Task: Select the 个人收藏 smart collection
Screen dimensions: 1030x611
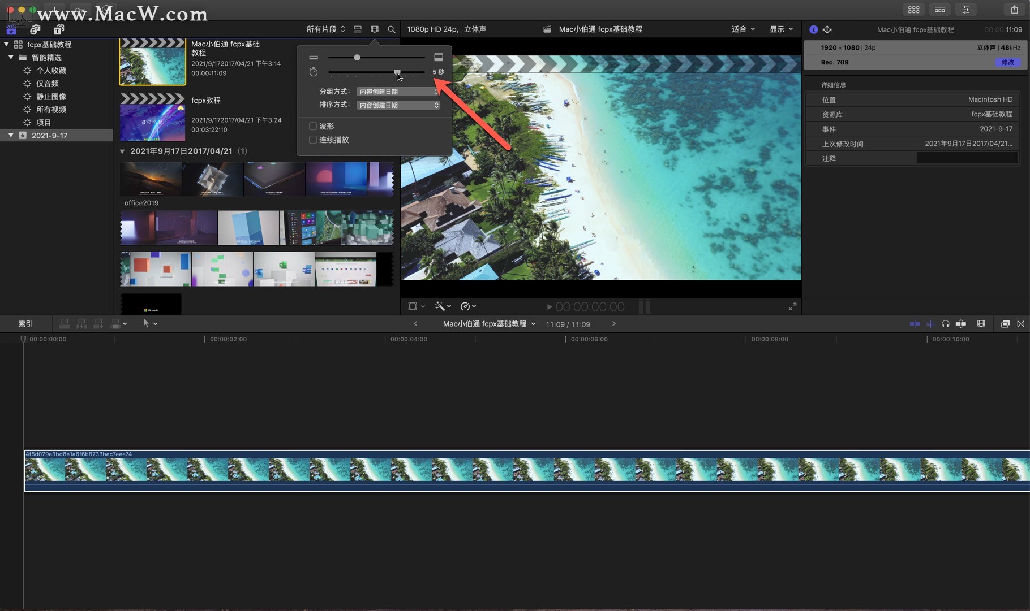Action: [51, 71]
